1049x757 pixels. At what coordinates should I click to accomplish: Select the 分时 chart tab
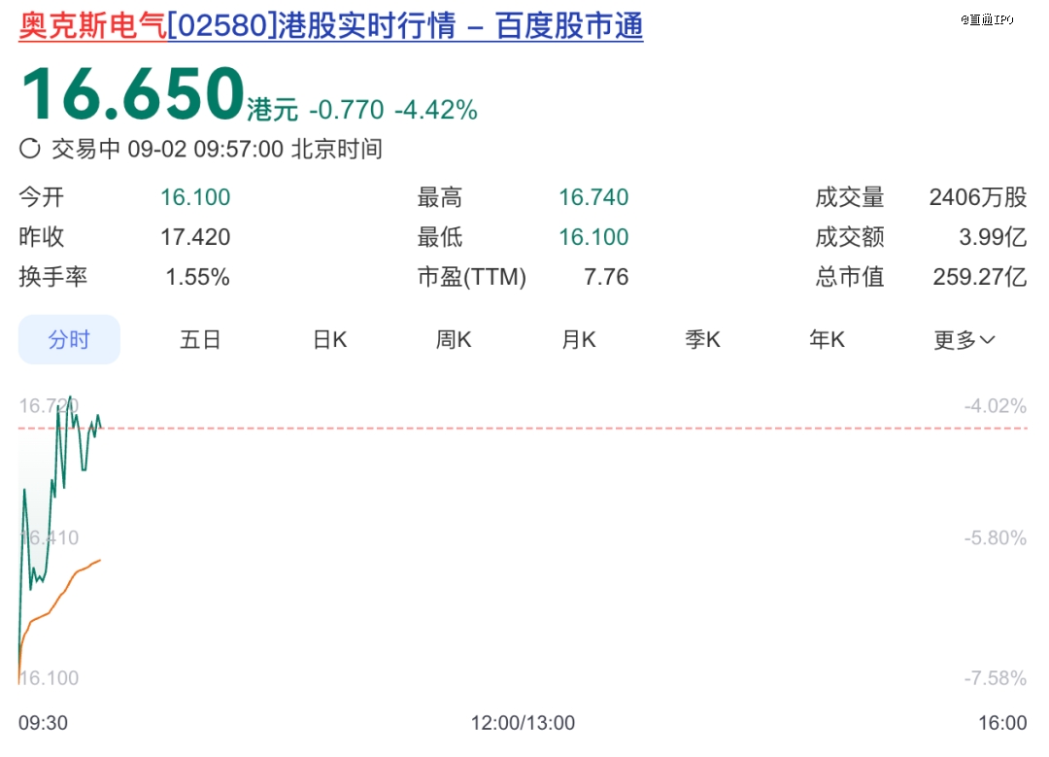[x=69, y=339]
